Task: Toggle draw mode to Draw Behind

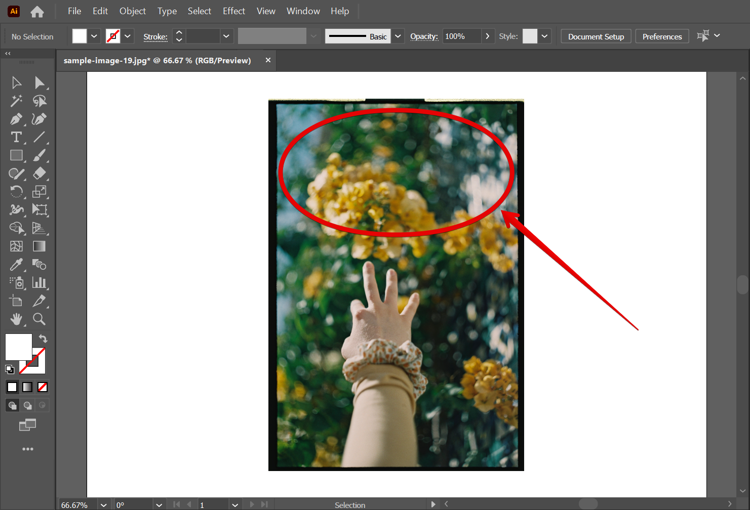Action: coord(27,405)
